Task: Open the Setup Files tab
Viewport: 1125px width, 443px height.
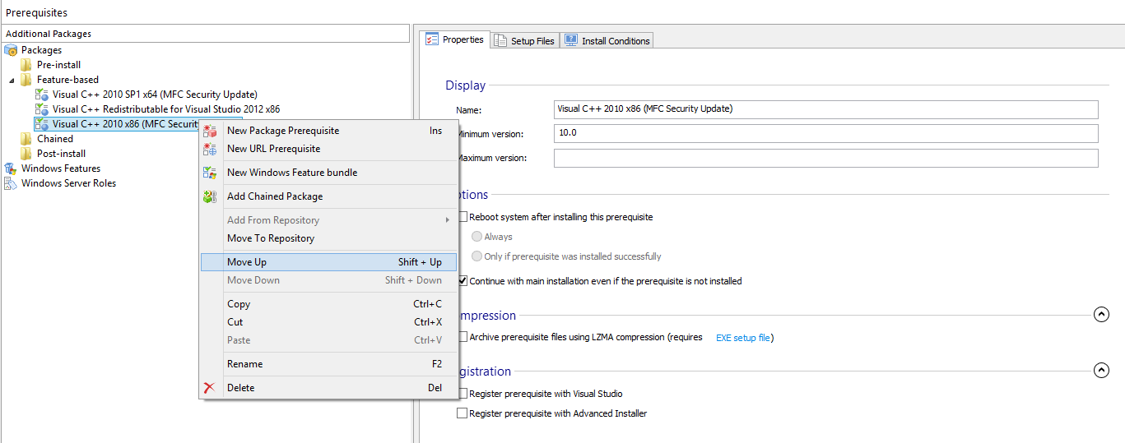Action: (524, 40)
